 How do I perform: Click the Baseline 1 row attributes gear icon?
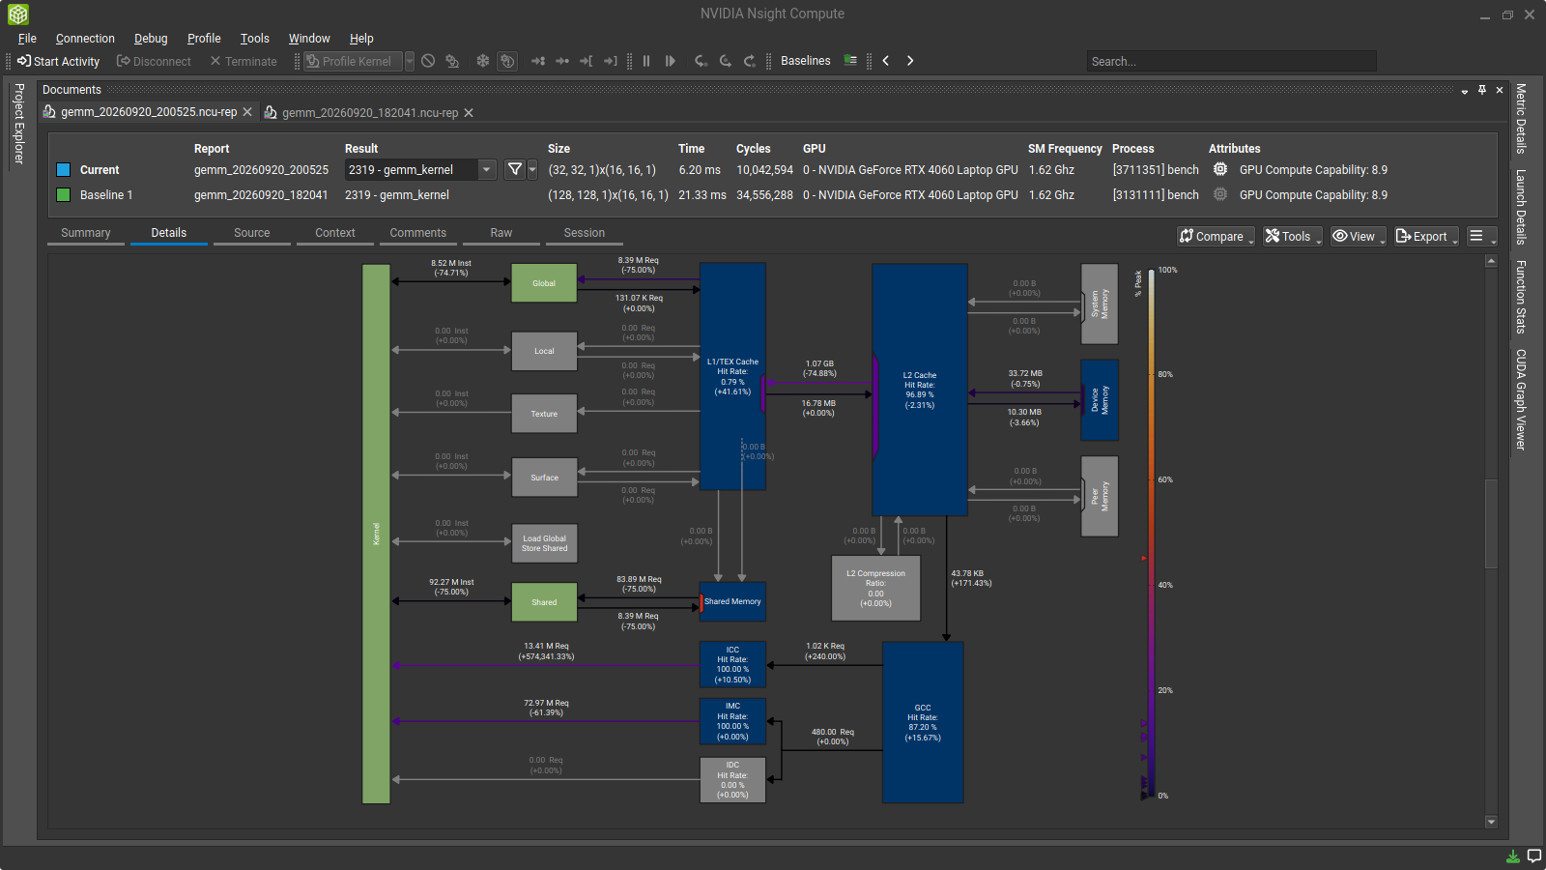(1220, 194)
